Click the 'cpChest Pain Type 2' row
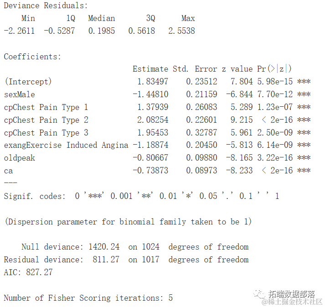This screenshot has height=308, width=325. point(46,120)
